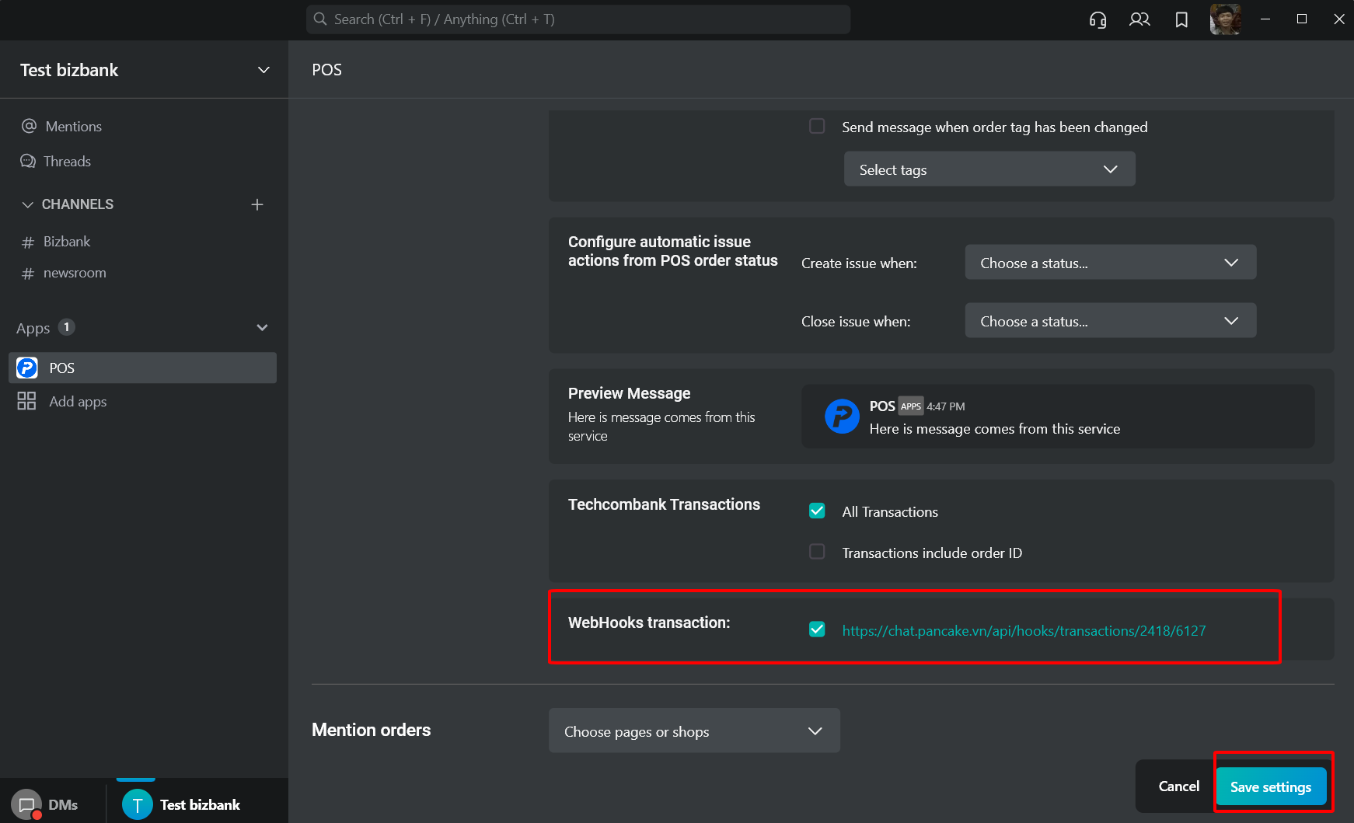Screen dimensions: 1354x823
Task: Click the plus icon to add channel
Action: [257, 204]
